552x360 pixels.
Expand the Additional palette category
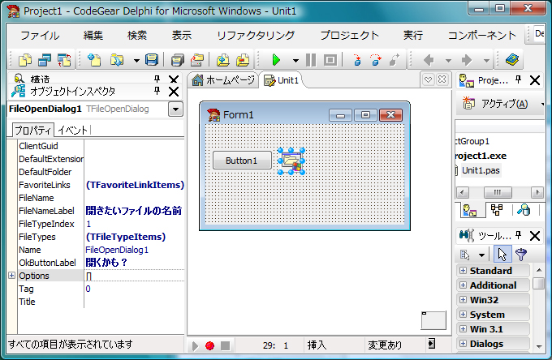pos(464,285)
